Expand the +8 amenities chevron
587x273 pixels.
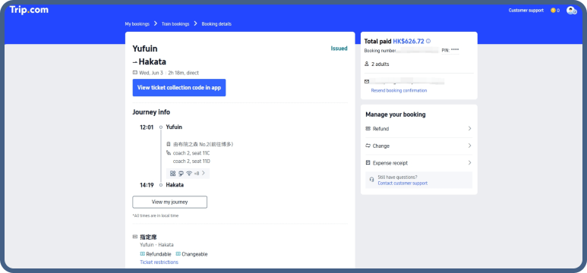click(204, 173)
